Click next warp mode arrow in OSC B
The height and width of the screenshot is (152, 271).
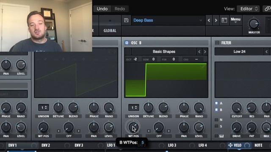[x=169, y=131]
